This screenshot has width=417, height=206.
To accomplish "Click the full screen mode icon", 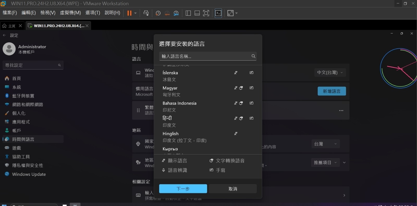I will pos(206,13).
